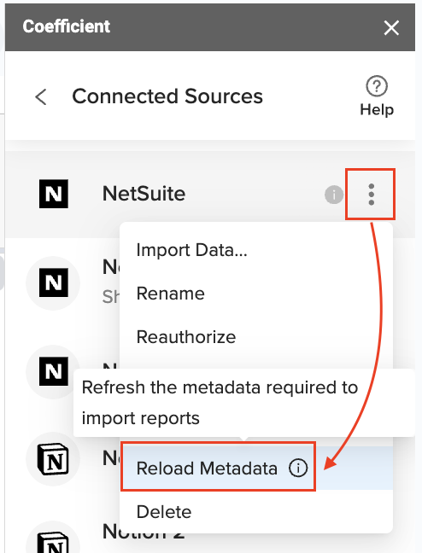
Task: Click the NetSuite source logo icon
Action: click(53, 194)
